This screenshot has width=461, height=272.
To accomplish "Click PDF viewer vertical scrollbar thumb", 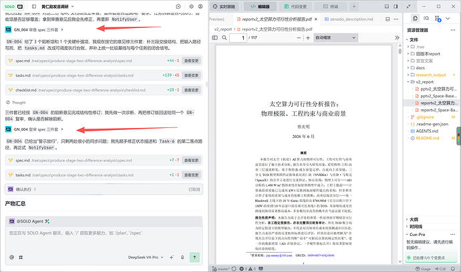I will (400, 51).
